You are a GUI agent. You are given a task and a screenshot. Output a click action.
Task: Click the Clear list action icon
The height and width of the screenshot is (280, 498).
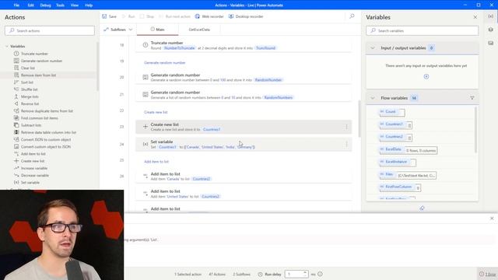[16, 68]
